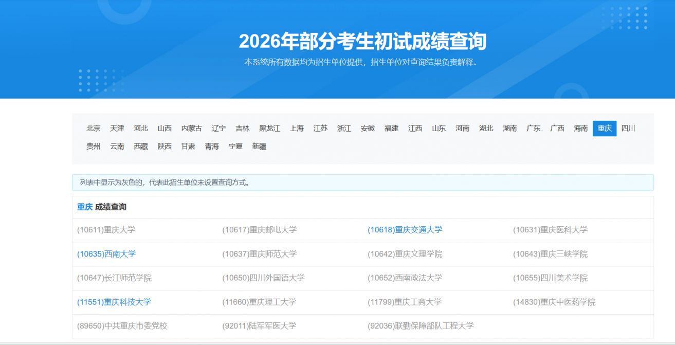
Task: Select the 广东 province tab
Action: coord(534,129)
